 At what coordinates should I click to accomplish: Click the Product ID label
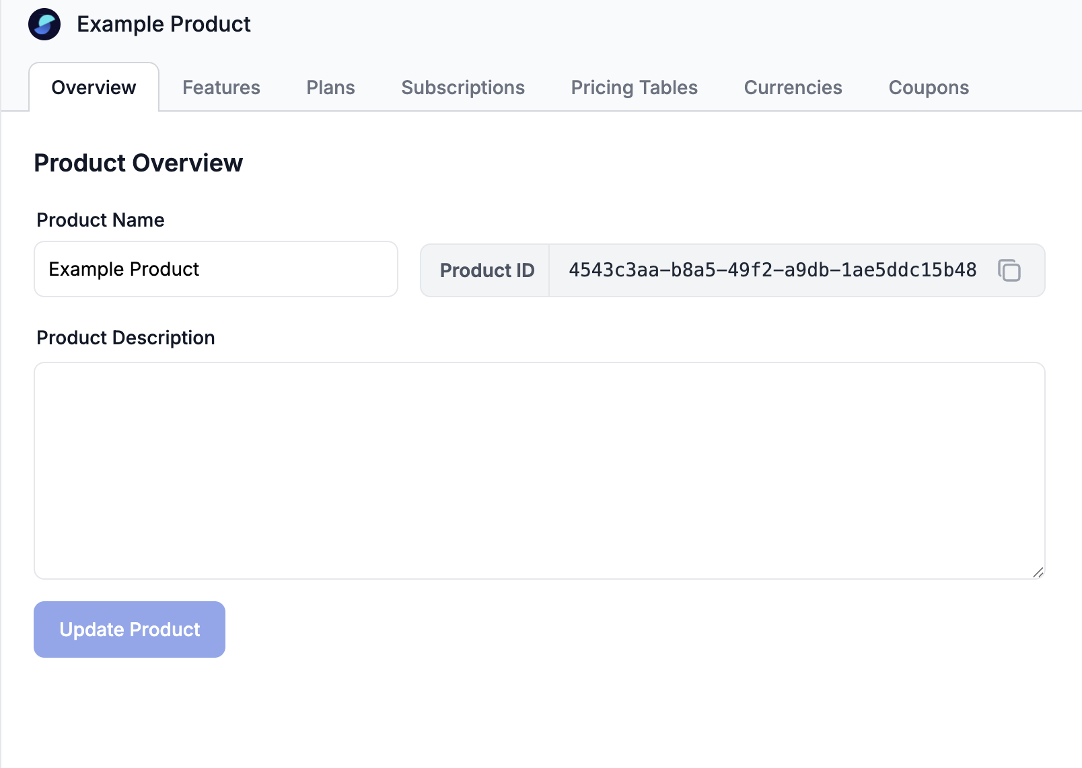coord(486,270)
